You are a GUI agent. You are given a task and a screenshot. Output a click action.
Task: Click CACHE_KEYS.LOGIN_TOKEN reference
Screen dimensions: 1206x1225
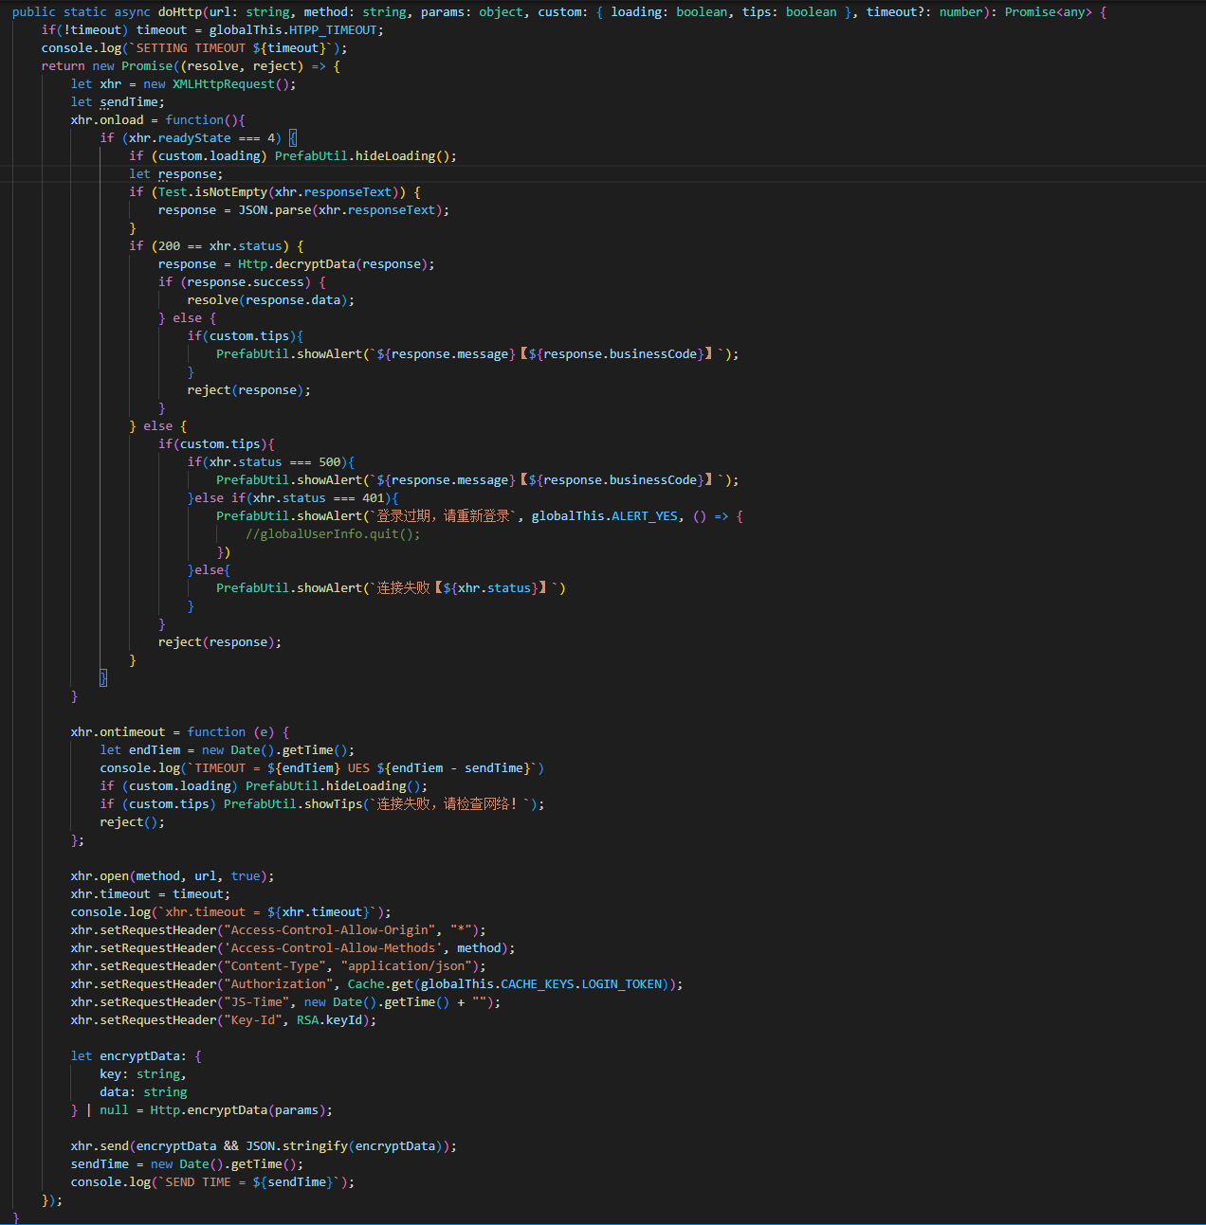(581, 984)
